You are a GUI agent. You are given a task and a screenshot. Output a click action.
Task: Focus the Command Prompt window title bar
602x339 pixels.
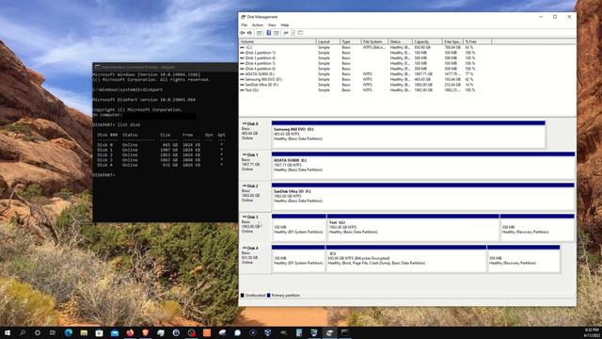[166, 67]
